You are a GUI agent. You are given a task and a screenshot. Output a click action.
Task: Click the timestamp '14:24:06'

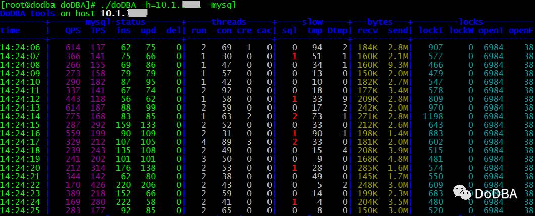pyautogui.click(x=20, y=48)
